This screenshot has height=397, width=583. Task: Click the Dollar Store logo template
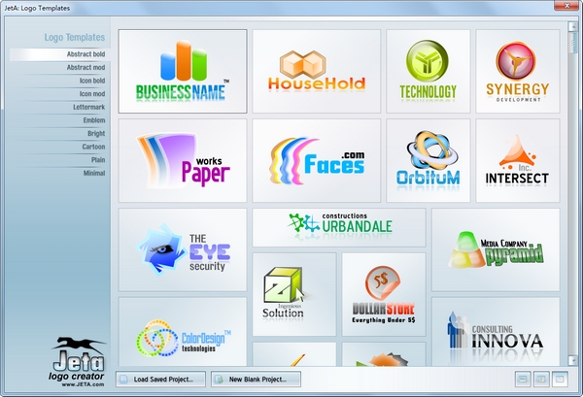384,294
